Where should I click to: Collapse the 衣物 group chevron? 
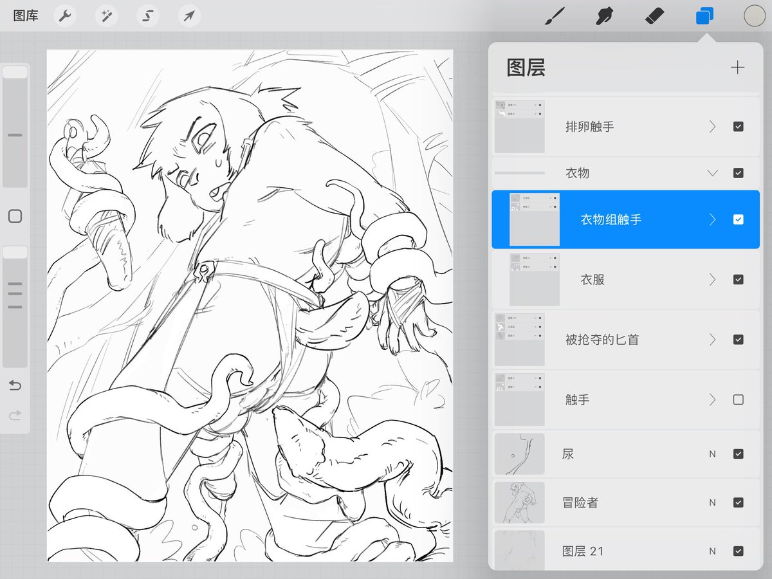tap(712, 173)
